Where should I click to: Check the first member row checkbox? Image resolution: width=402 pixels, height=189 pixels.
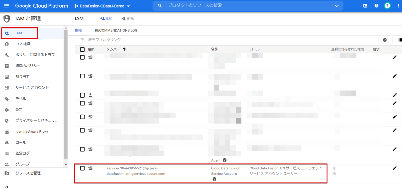82,57
